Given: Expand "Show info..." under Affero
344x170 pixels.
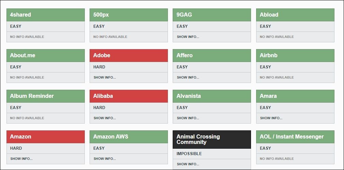Looking at the screenshot, I should [x=188, y=78].
